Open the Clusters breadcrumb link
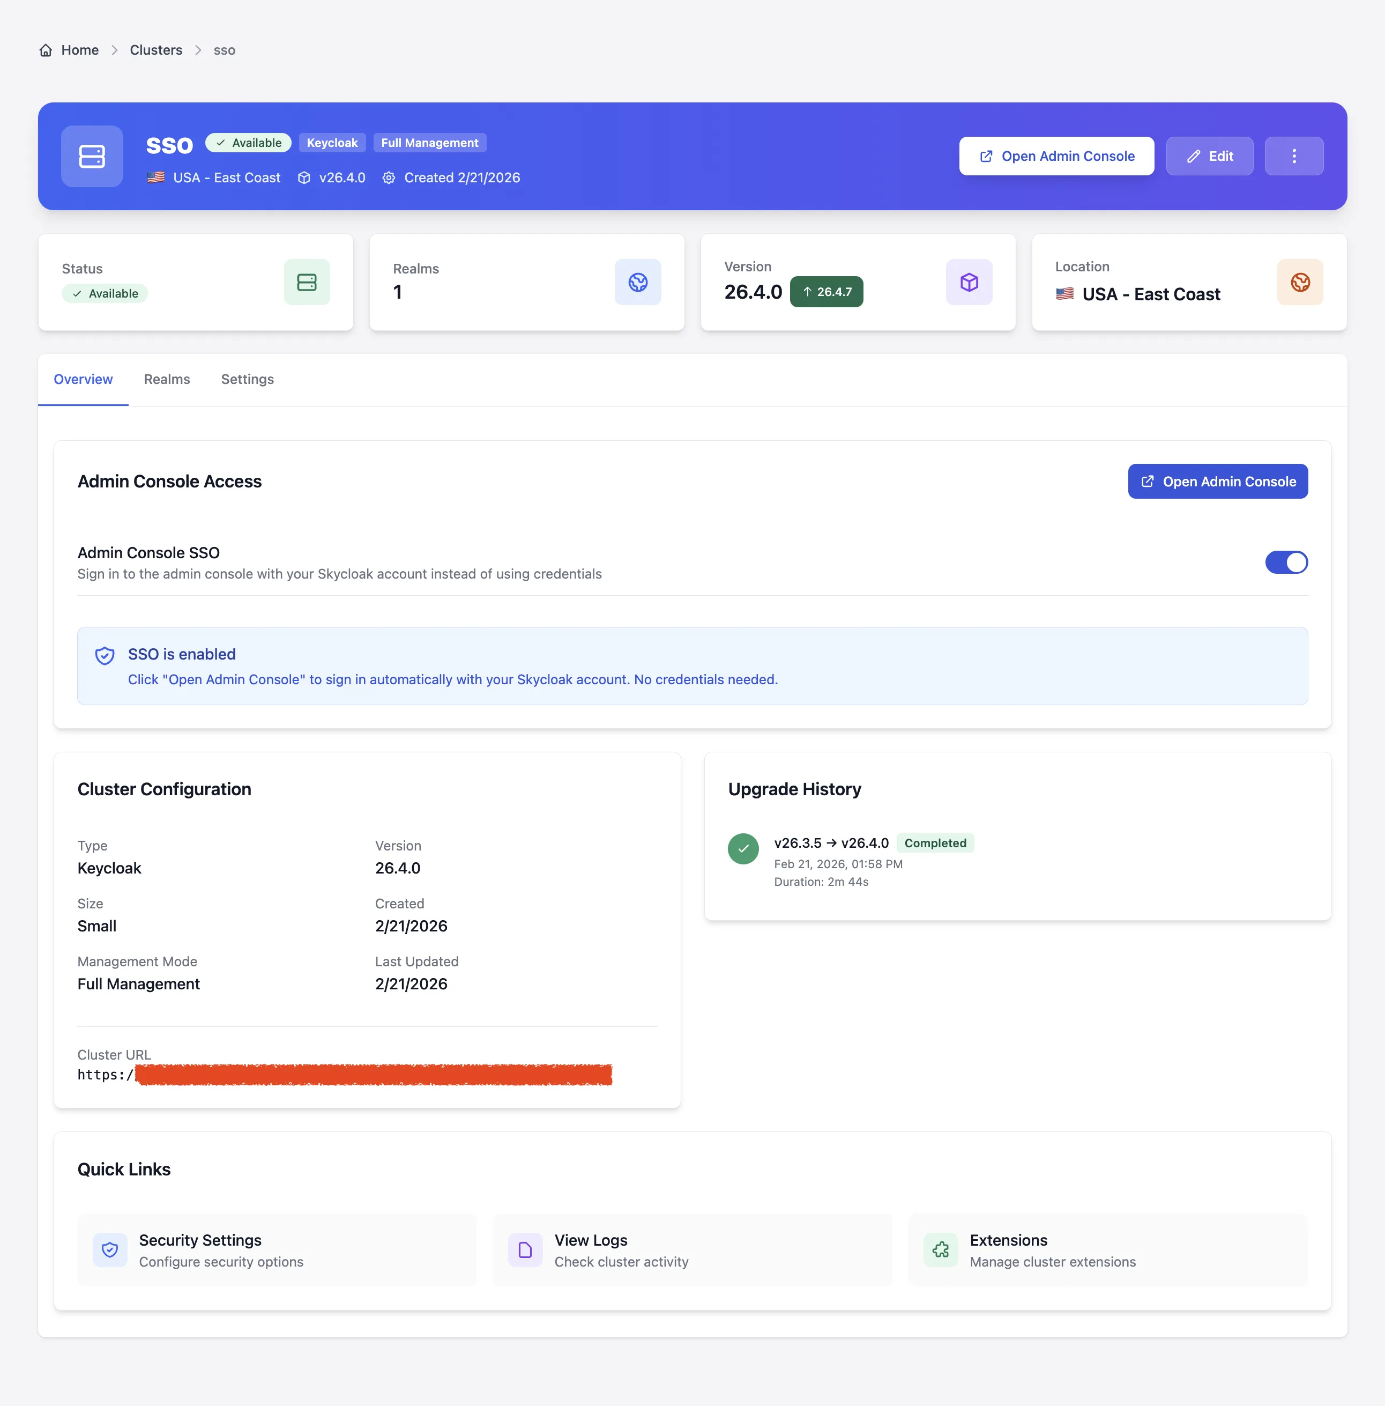This screenshot has height=1406, width=1385. [155, 49]
